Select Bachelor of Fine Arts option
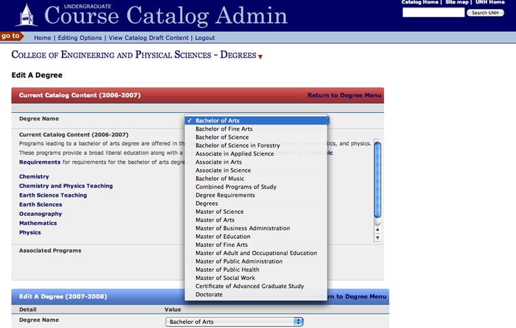 coord(257,129)
